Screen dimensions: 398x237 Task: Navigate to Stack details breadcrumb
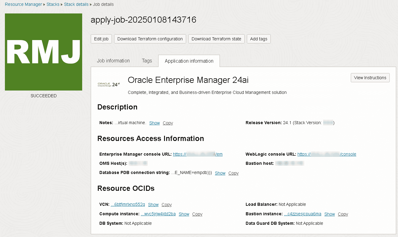point(76,4)
